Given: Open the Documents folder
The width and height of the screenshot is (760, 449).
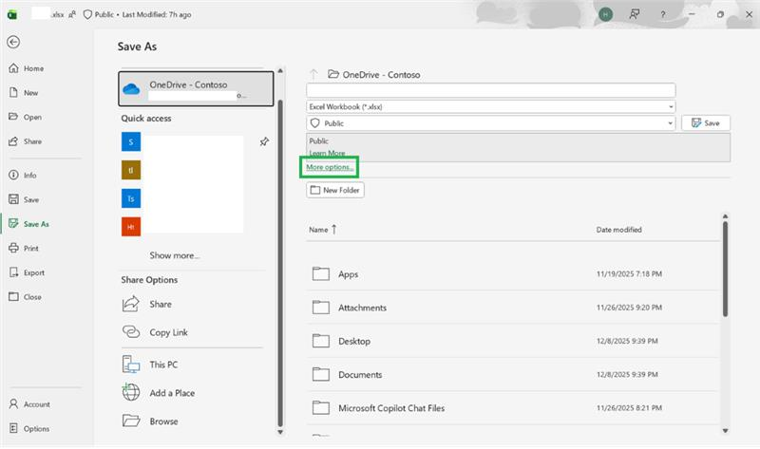Looking at the screenshot, I should click(x=513, y=374).
